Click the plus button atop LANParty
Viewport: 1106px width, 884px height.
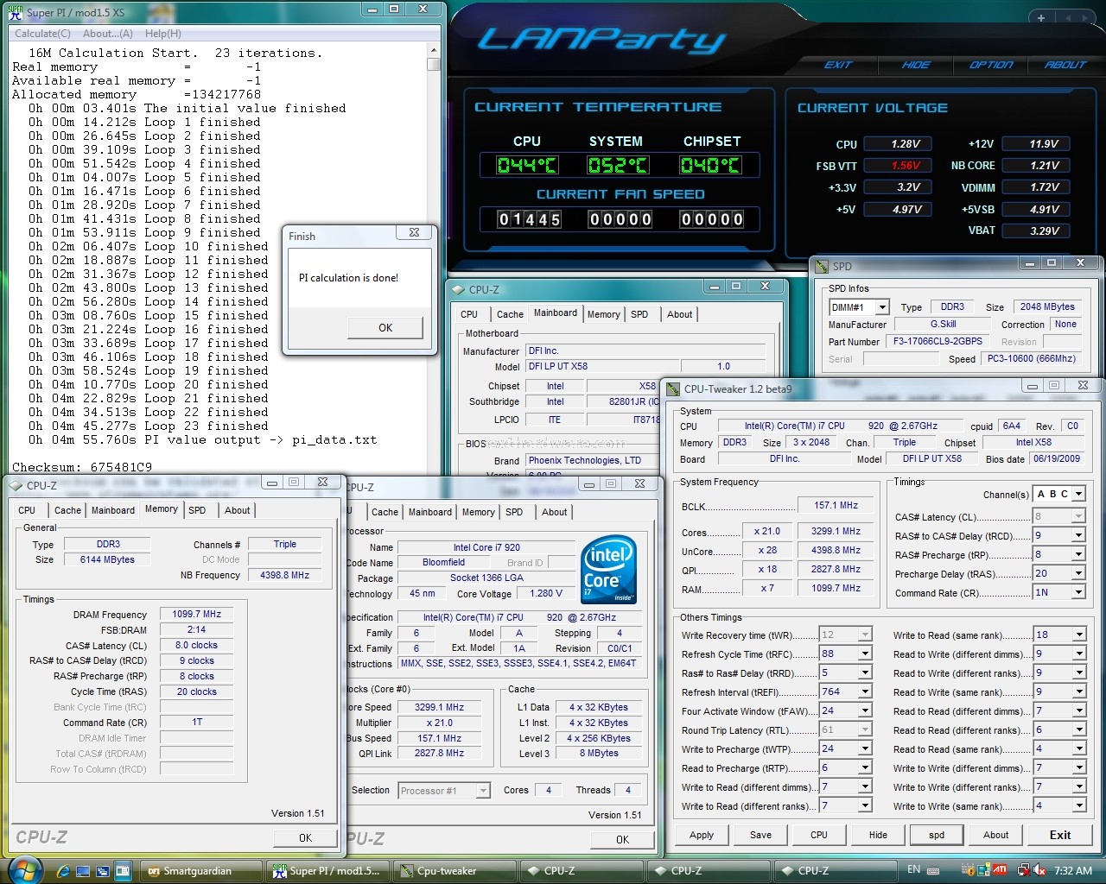pos(1041,17)
